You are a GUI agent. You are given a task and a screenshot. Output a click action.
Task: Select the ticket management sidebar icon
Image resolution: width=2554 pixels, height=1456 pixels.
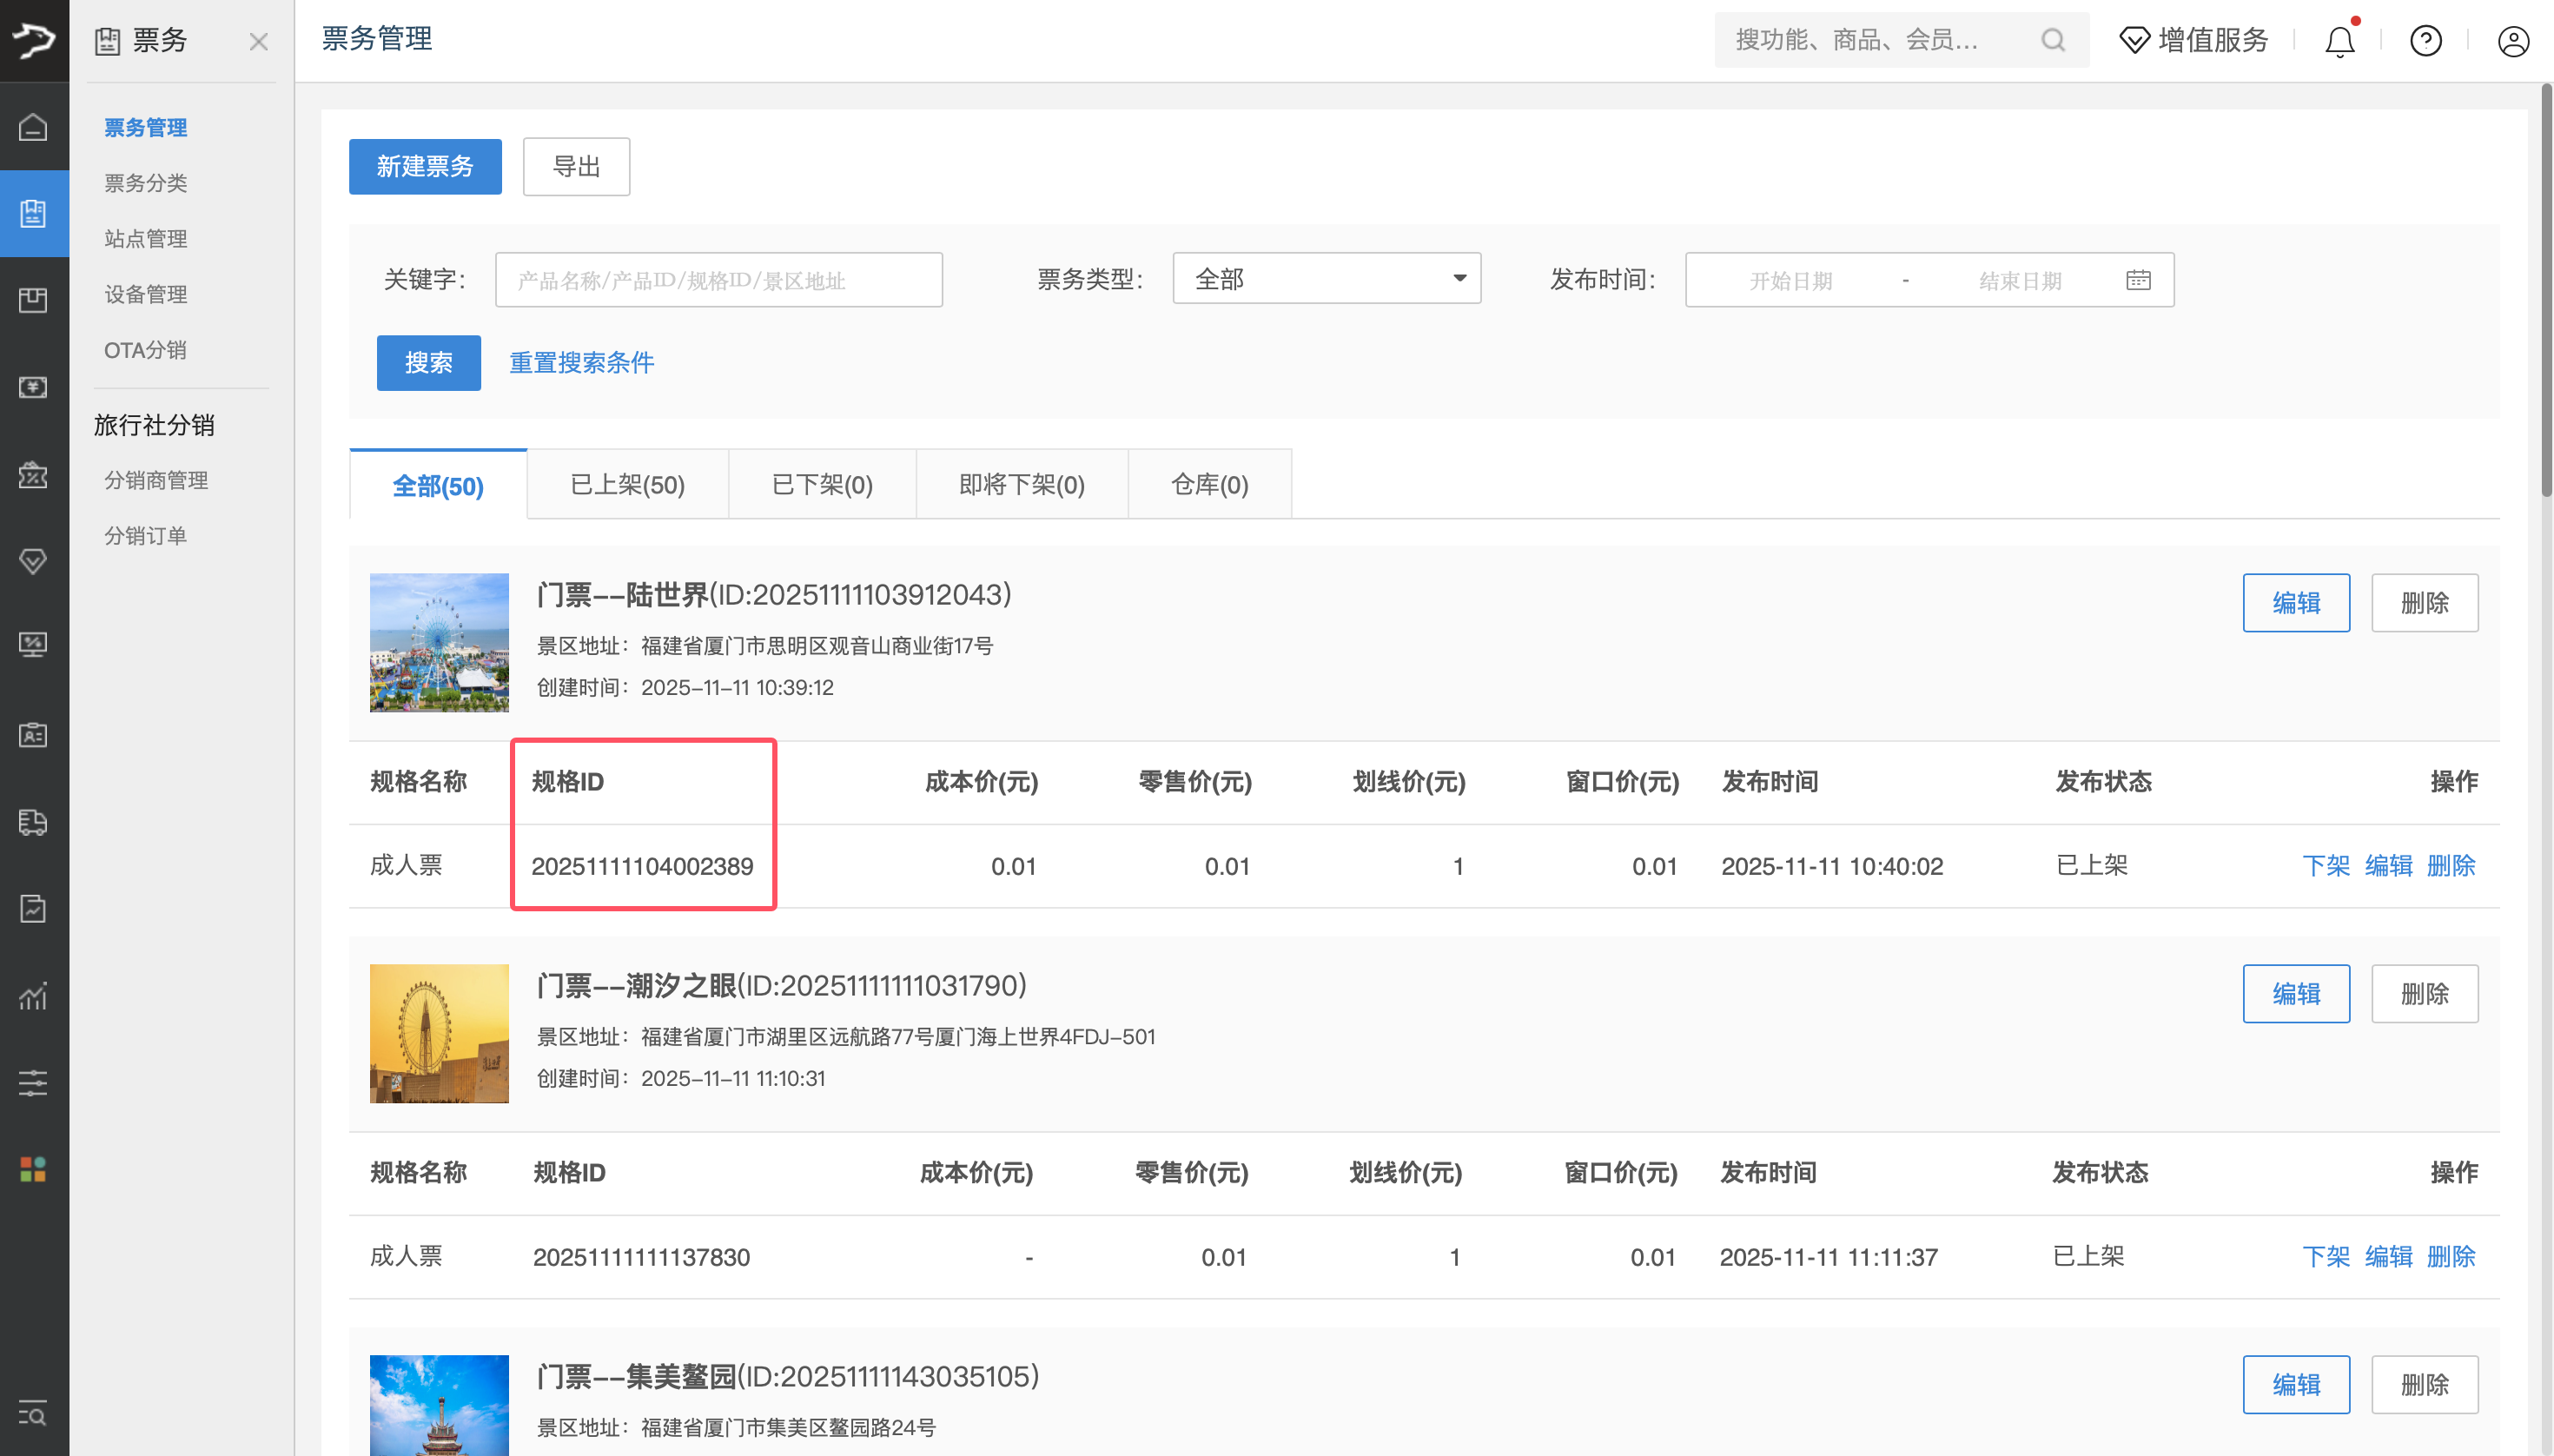(34, 213)
